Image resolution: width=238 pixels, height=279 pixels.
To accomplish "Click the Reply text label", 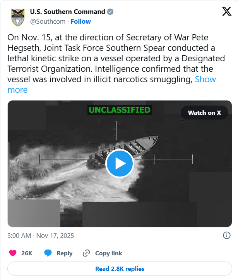I will click(x=64, y=253).
